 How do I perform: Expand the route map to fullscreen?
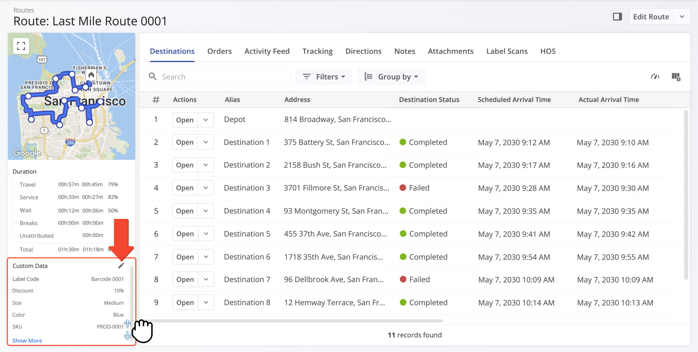21,46
